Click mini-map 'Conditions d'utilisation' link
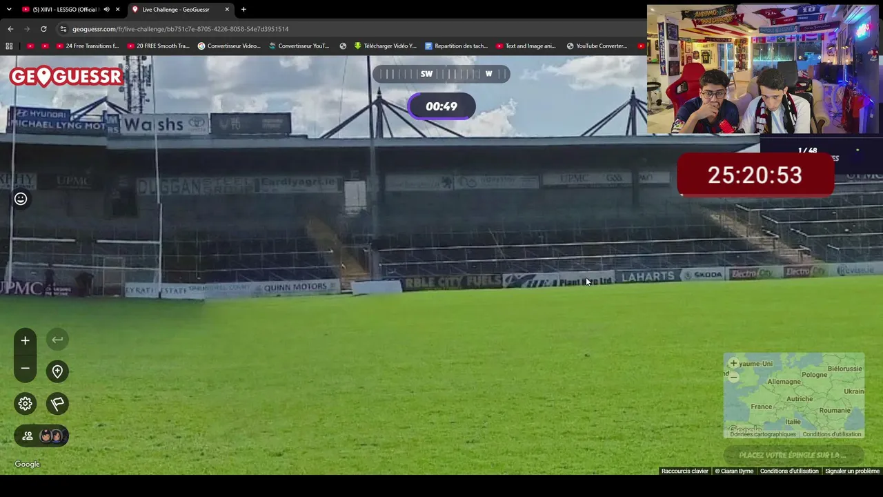Viewport: 883px width, 497px height. pyautogui.click(x=832, y=434)
